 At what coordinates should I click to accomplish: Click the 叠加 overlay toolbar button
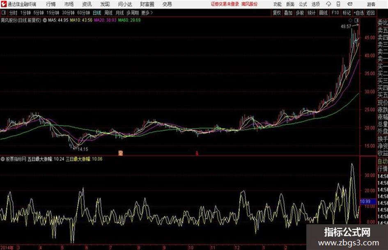[288, 13]
